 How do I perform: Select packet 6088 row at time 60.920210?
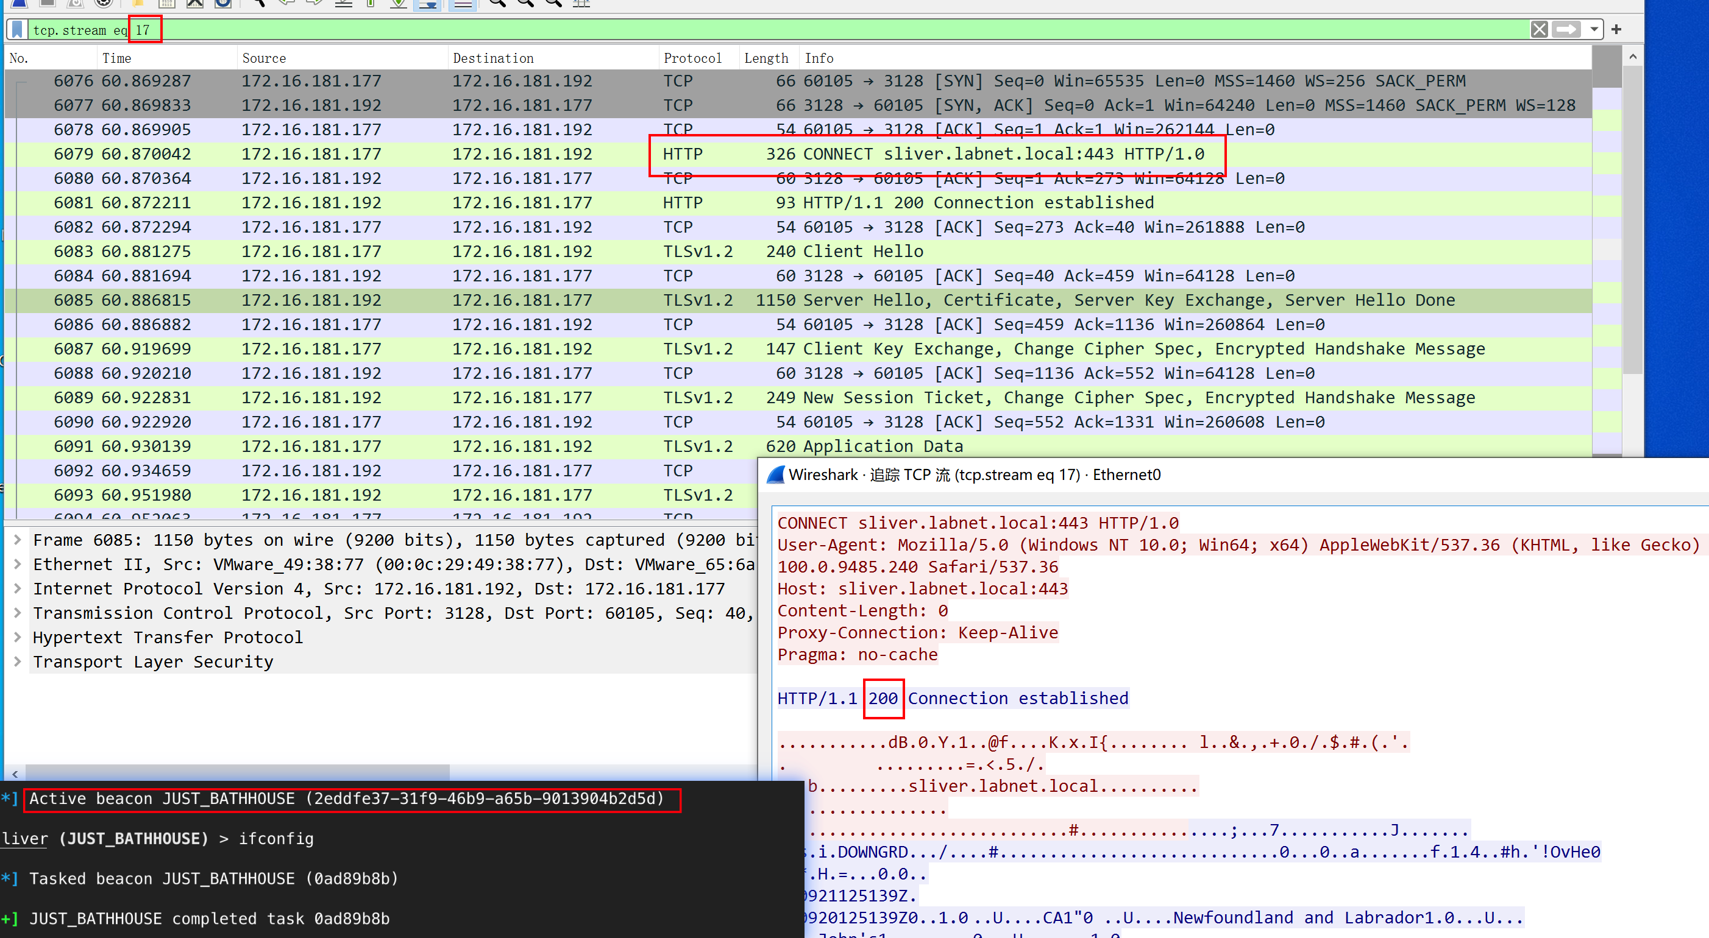798,374
